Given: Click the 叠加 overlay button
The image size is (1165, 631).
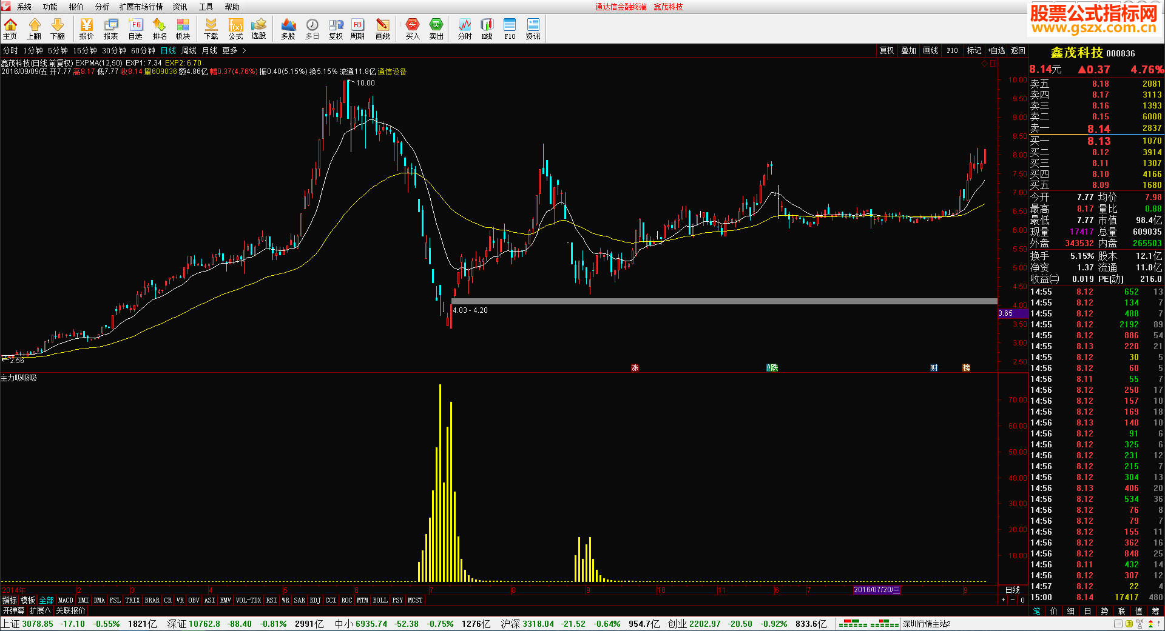Looking at the screenshot, I should (909, 51).
